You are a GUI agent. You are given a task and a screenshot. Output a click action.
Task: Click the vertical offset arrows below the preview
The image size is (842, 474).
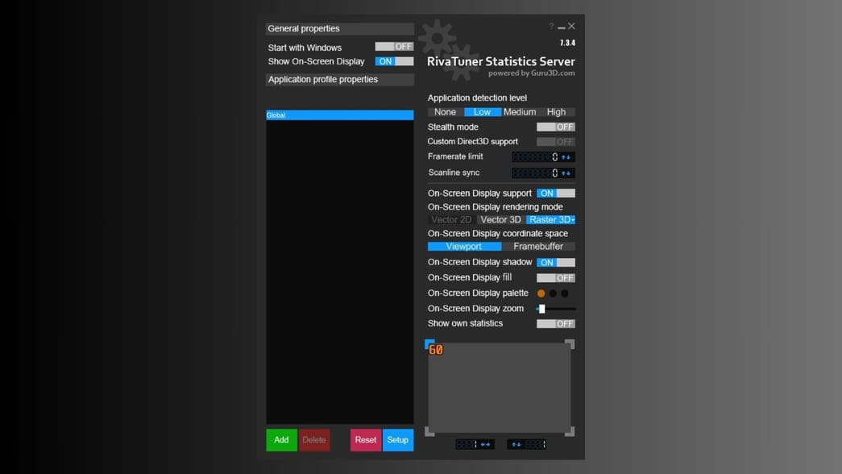(516, 444)
